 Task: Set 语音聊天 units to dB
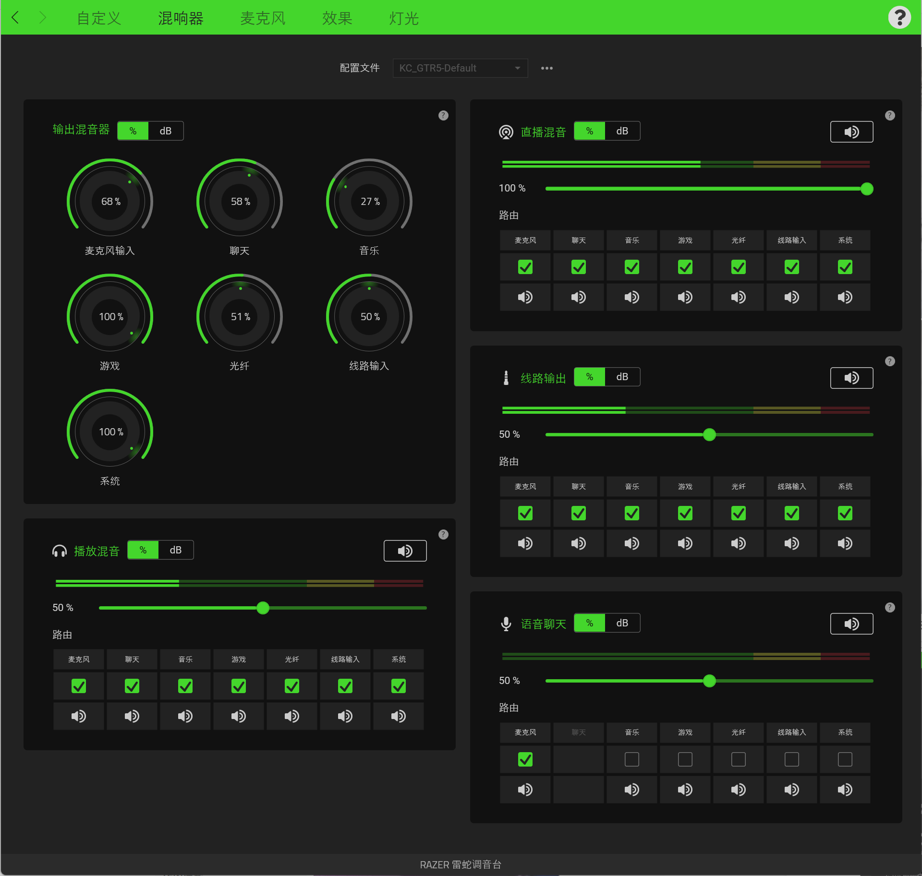tap(622, 623)
